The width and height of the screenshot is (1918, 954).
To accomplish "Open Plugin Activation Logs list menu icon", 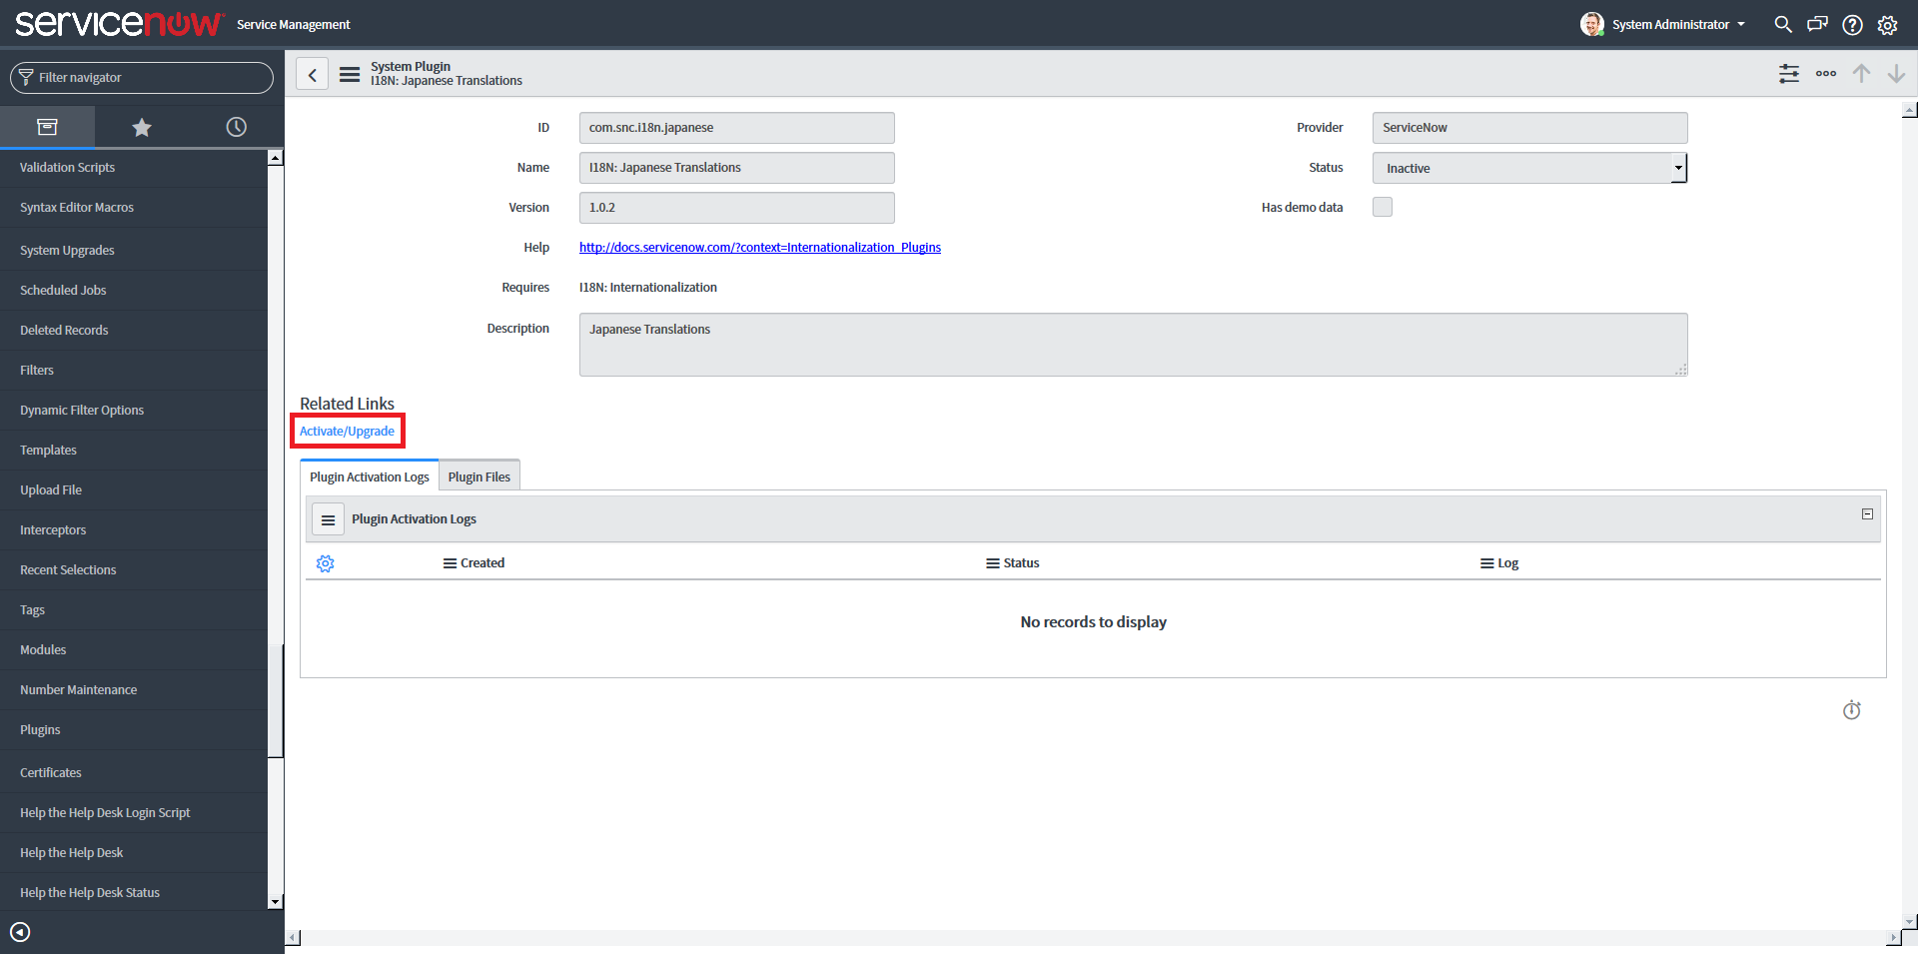I will pos(328,519).
